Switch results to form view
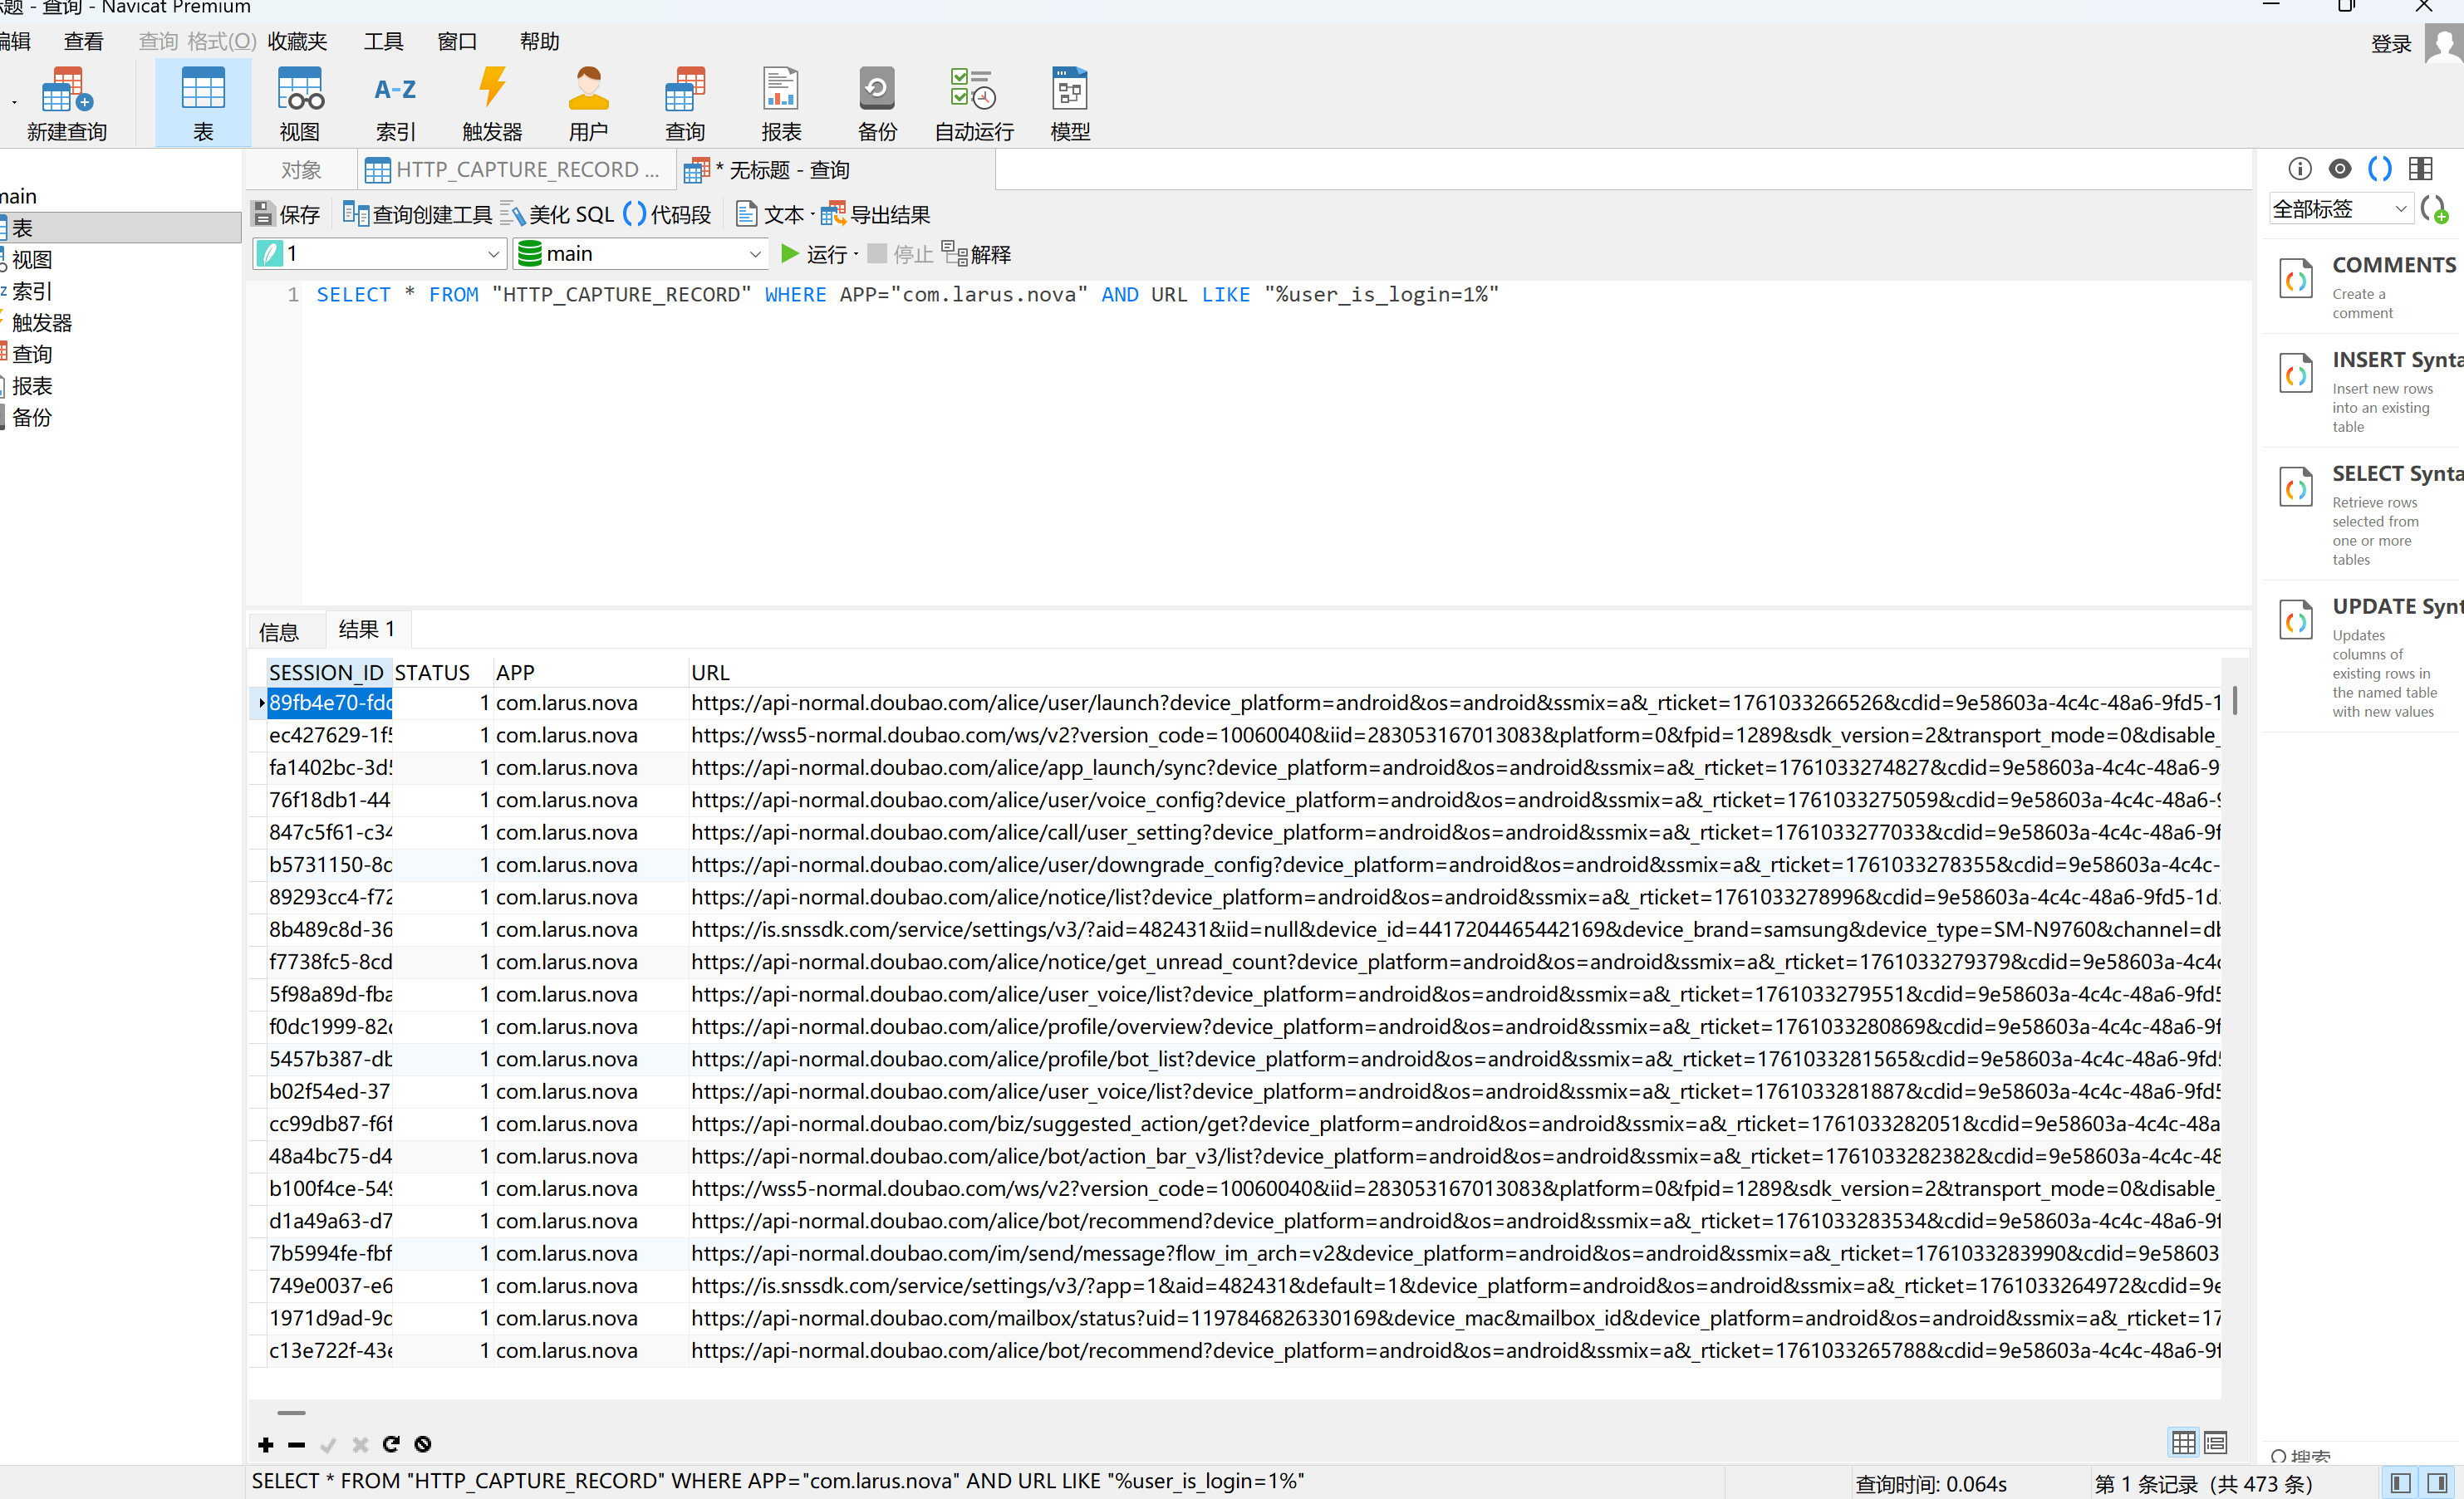Image resolution: width=2464 pixels, height=1499 pixels. pos(2215,1443)
